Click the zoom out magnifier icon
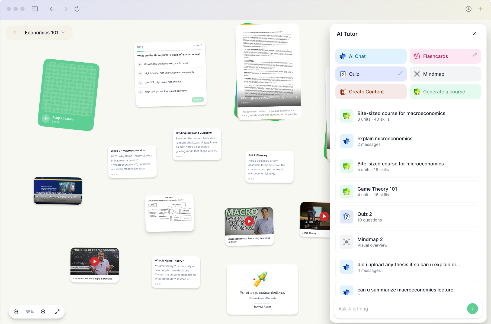The width and height of the screenshot is (491, 324). (x=16, y=312)
